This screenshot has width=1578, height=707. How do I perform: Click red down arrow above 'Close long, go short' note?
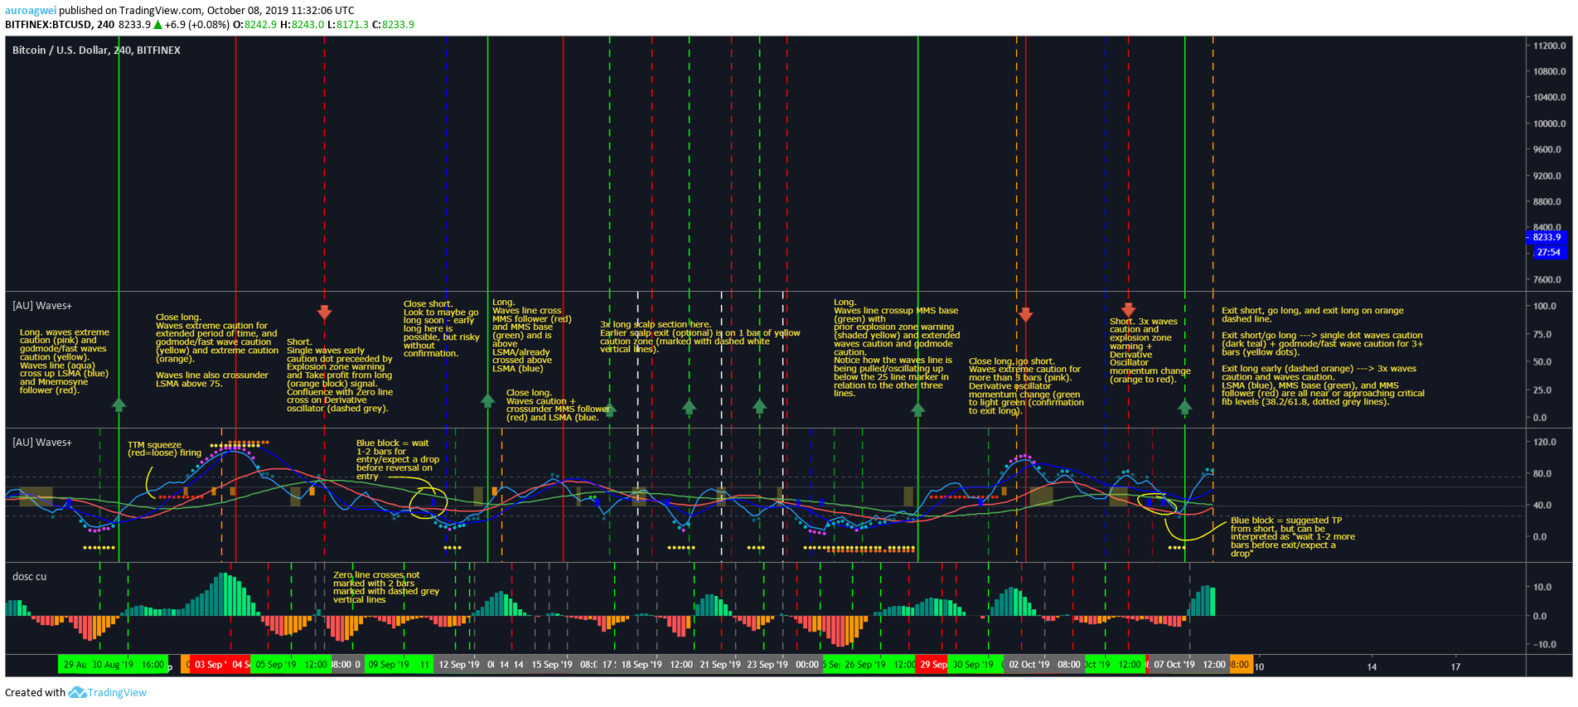[x=1026, y=314]
